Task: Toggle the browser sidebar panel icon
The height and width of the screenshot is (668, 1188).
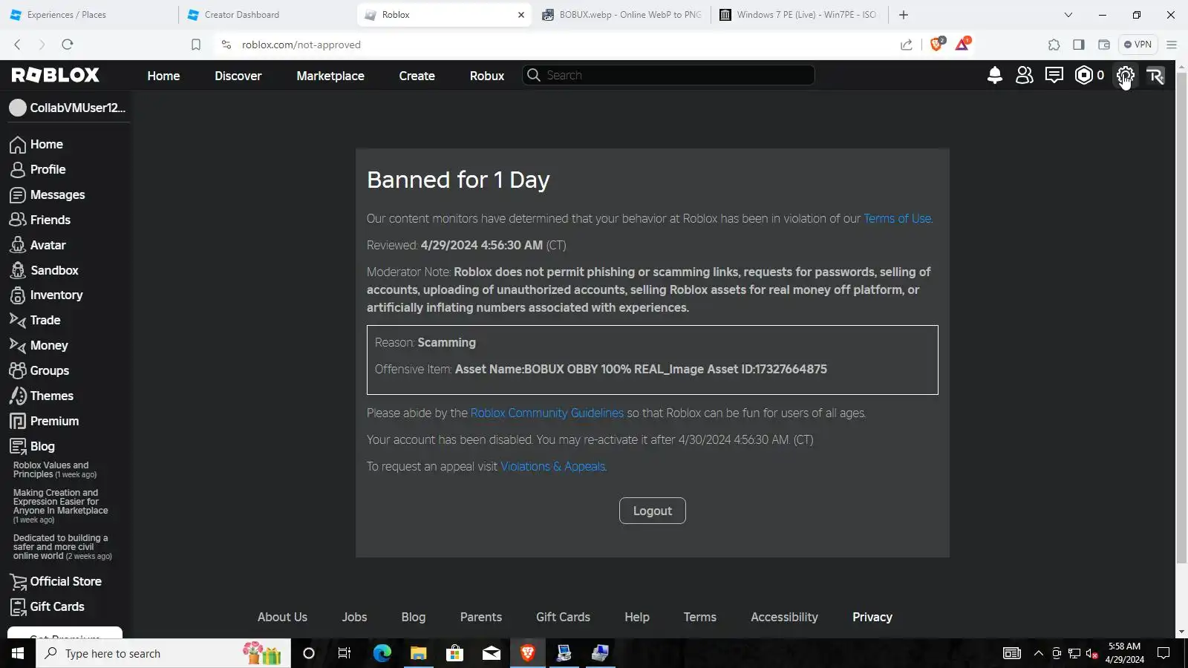Action: 1079,45
